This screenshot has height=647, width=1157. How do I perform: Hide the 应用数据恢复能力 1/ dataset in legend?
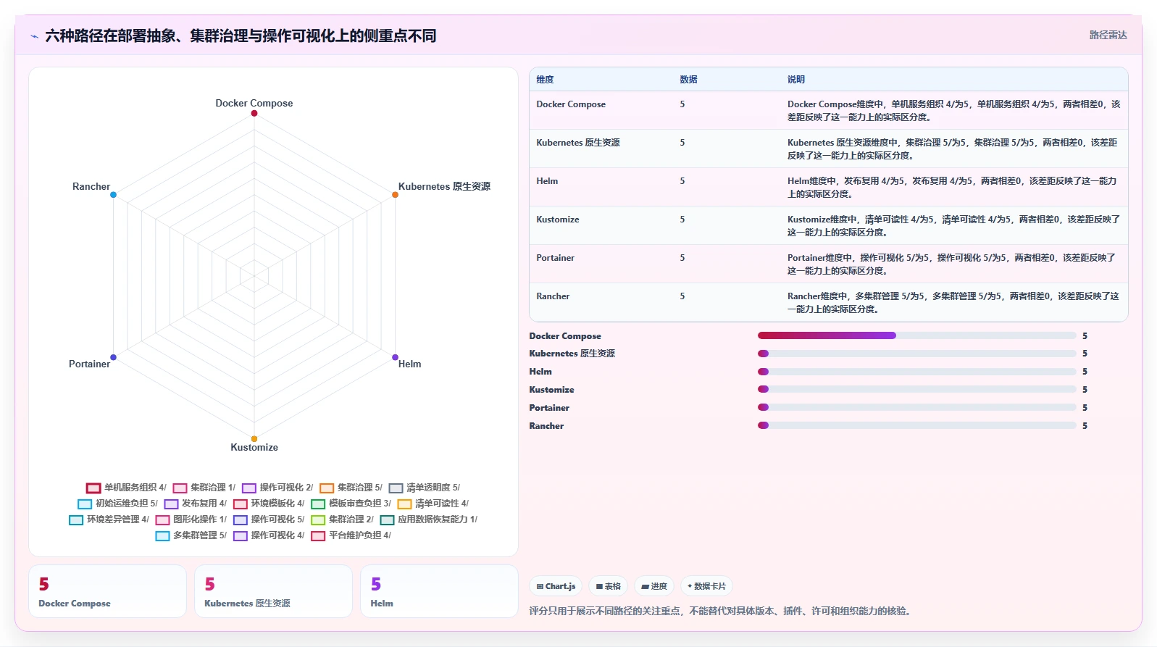coord(429,519)
